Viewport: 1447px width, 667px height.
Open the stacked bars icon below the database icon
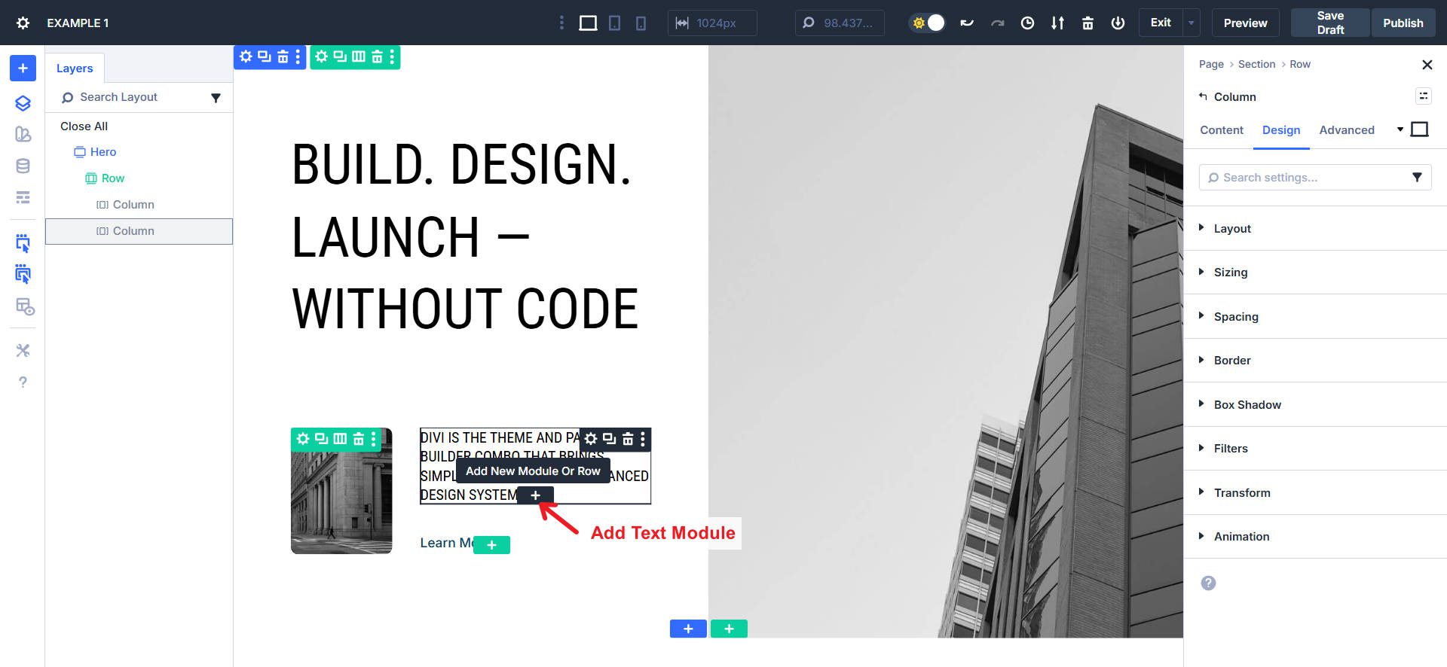(x=23, y=197)
